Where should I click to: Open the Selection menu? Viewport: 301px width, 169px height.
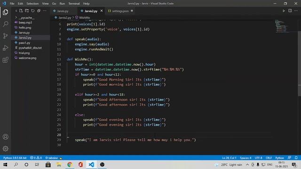coord(32,4)
